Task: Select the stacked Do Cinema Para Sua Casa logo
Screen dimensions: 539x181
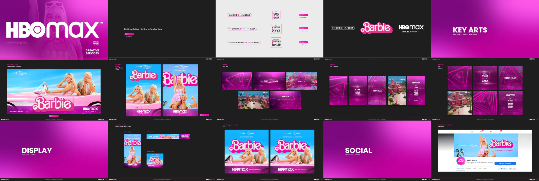Action: pyautogui.click(x=276, y=29)
